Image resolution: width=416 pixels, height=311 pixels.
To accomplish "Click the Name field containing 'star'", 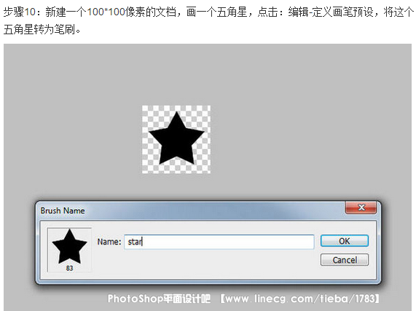I will point(219,242).
